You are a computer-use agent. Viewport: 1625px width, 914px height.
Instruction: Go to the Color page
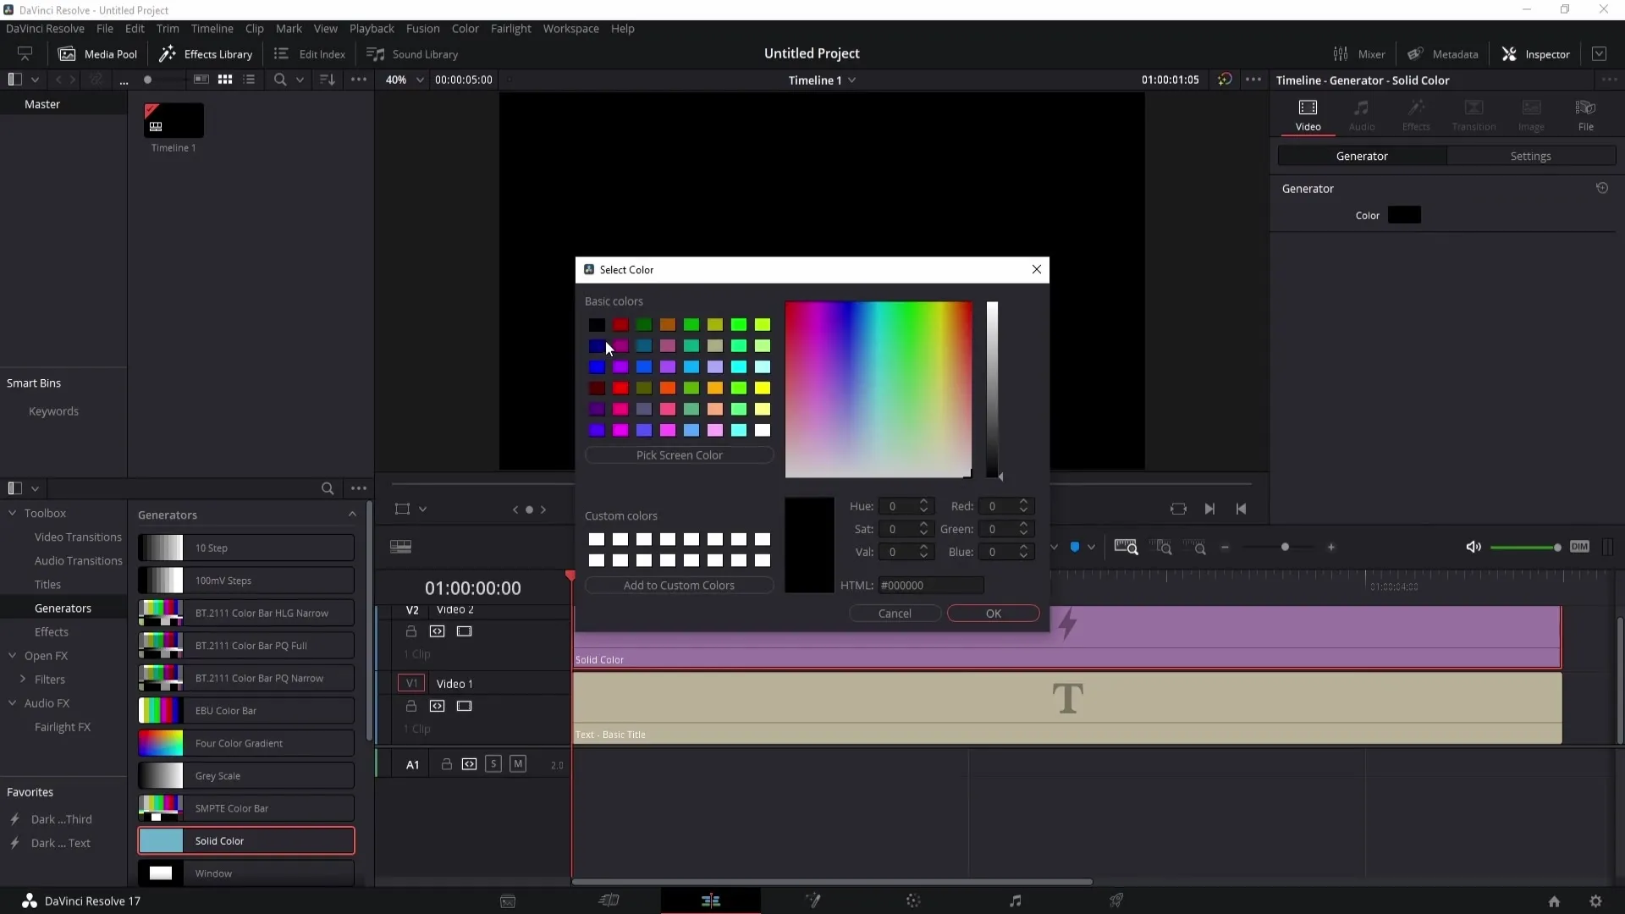click(913, 901)
